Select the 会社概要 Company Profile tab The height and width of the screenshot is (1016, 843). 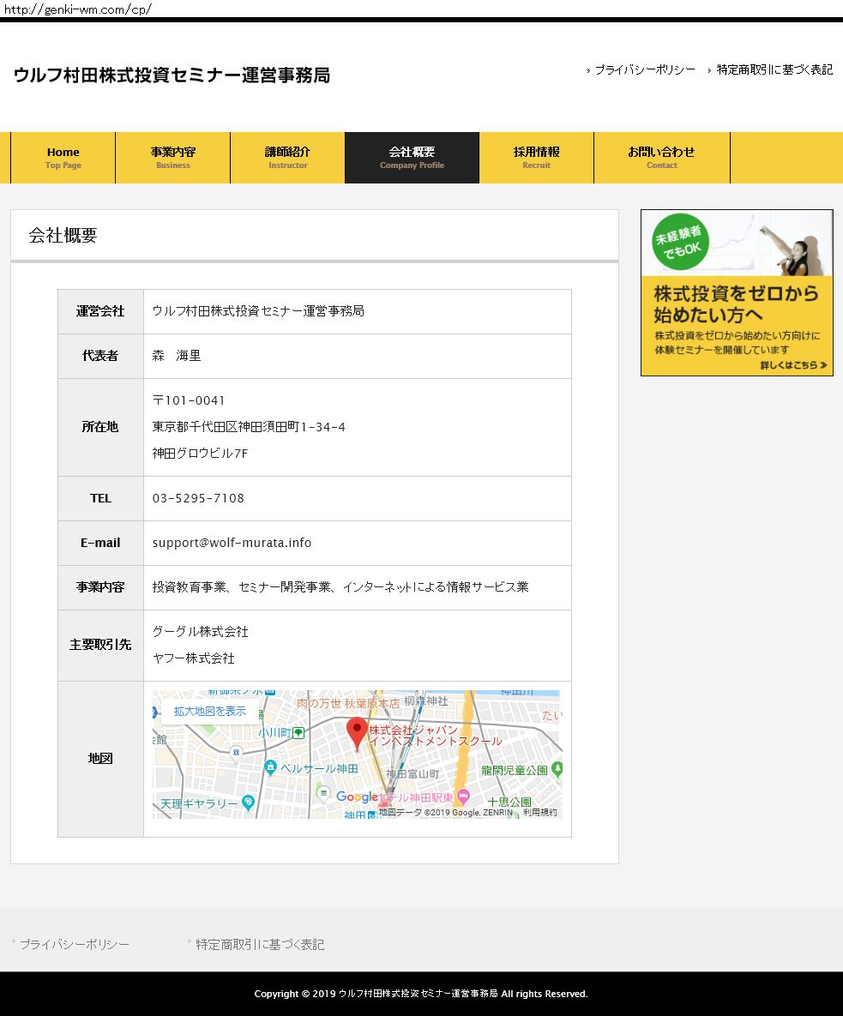click(x=412, y=158)
